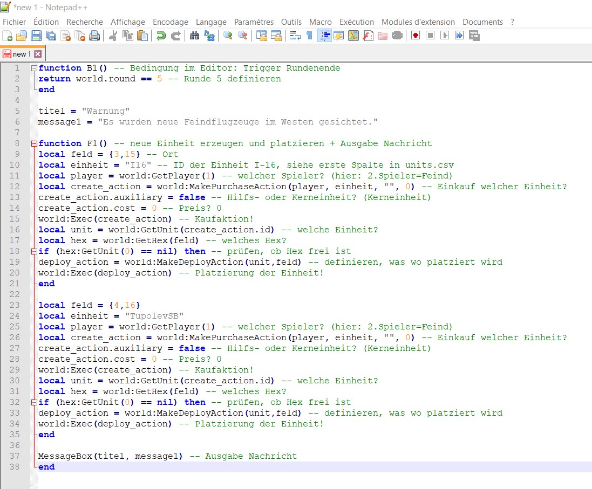Image resolution: width=592 pixels, height=489 pixels.
Task: Open the Documents menu
Action: [482, 22]
